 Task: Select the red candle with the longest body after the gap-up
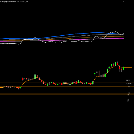tap(99, 74)
